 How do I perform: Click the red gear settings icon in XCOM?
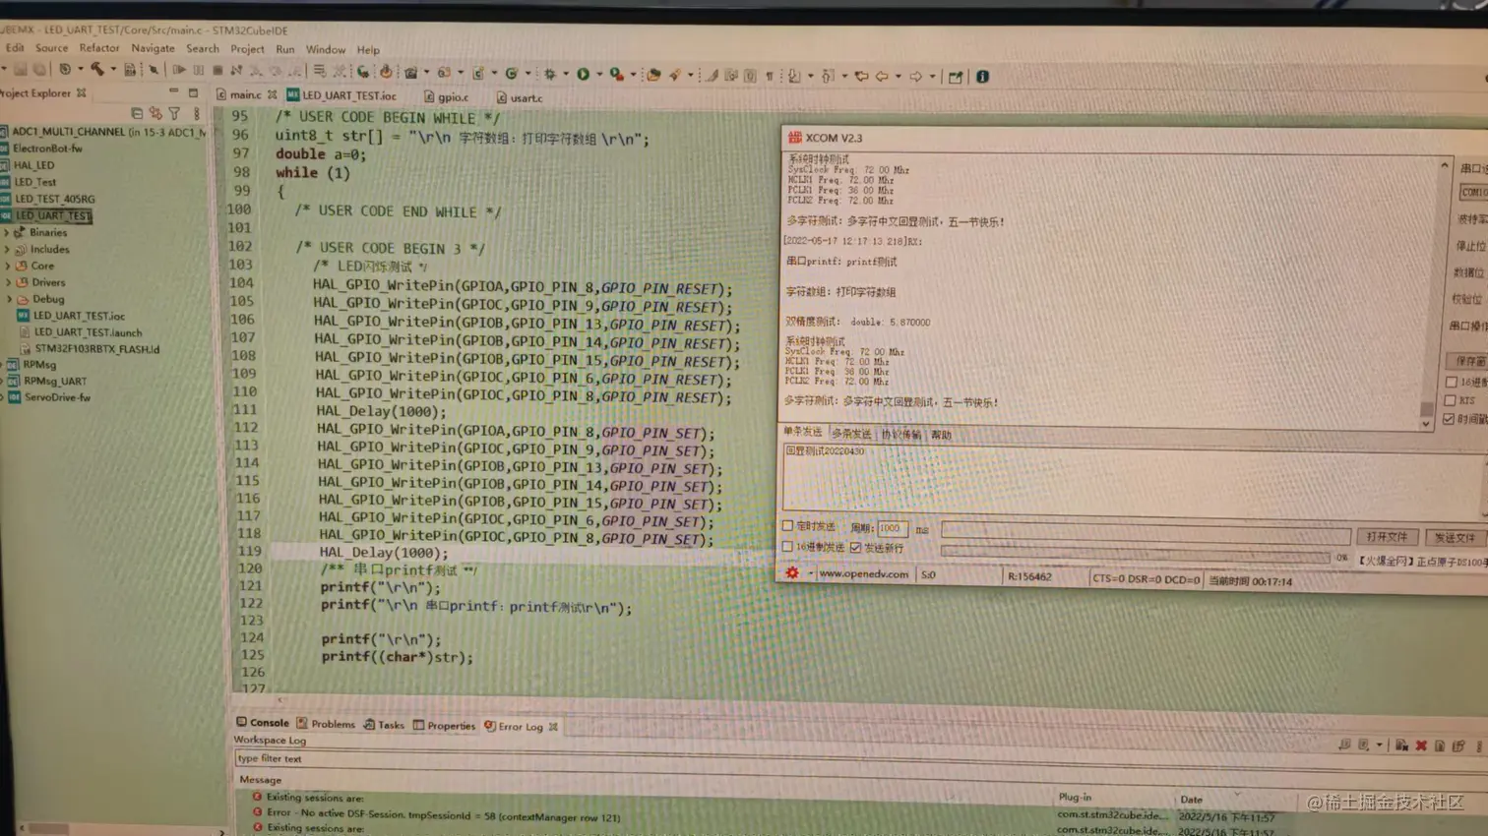point(792,572)
